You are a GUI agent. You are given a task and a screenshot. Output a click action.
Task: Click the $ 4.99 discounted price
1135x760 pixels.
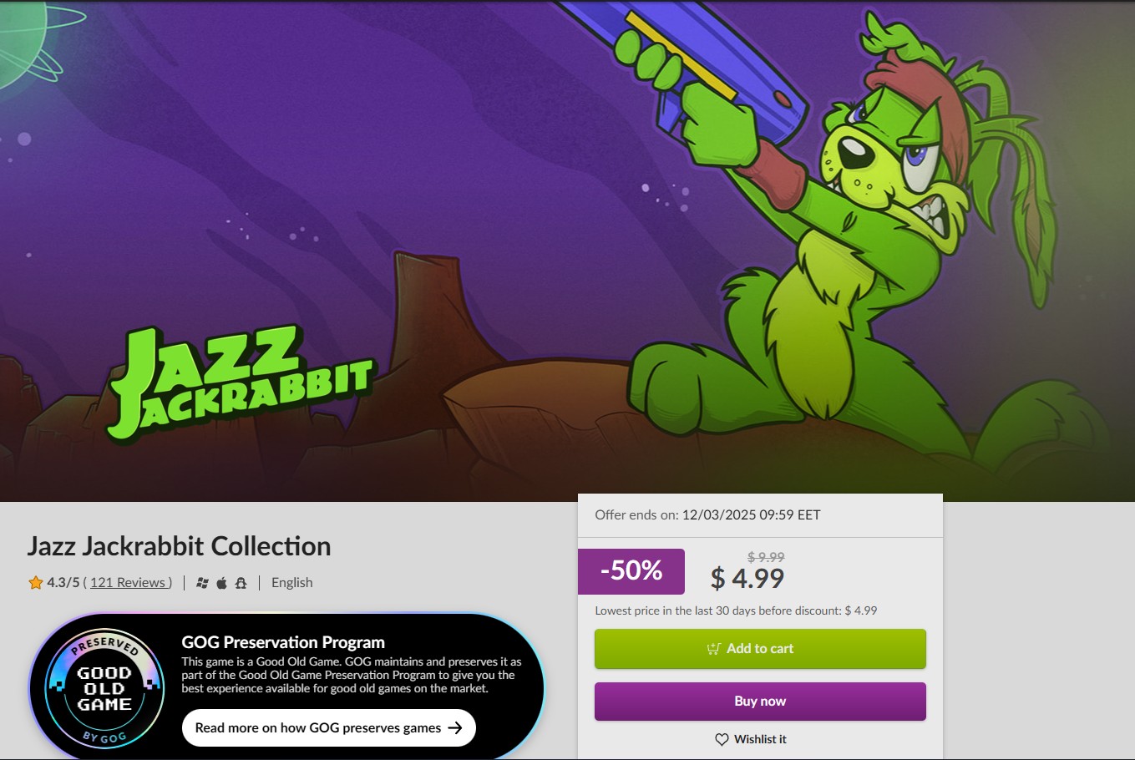747,578
